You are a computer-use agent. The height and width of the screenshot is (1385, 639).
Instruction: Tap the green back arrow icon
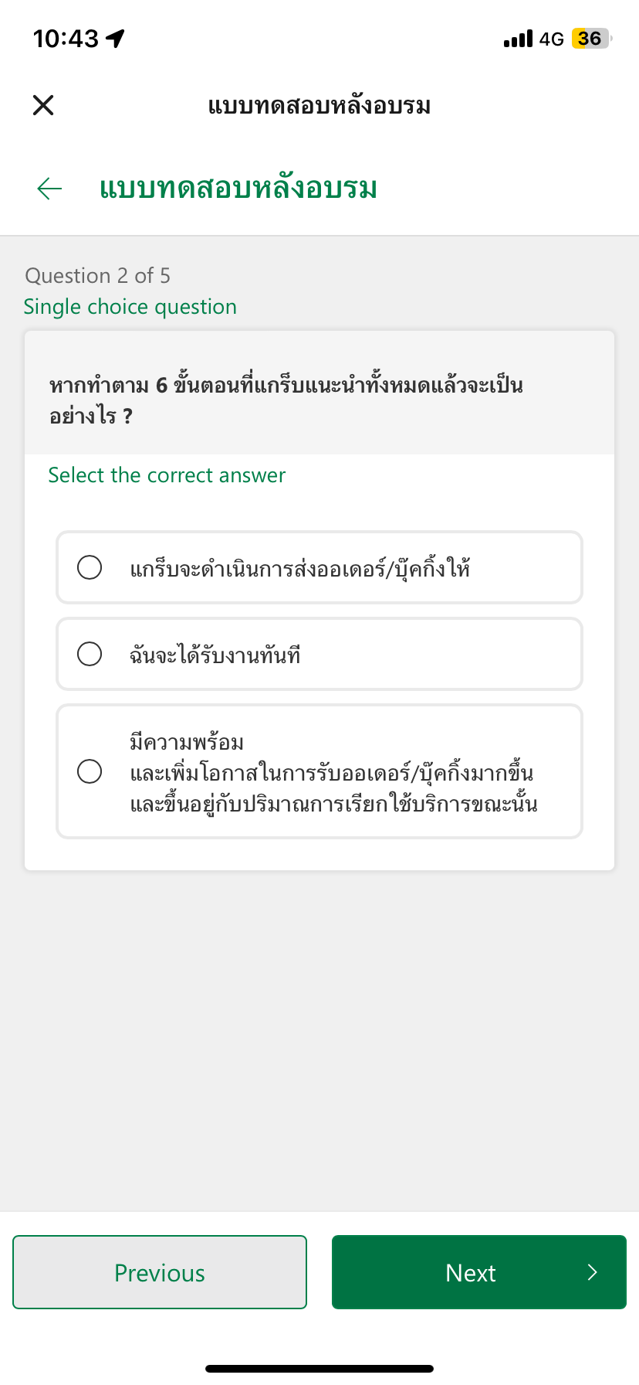click(x=49, y=189)
